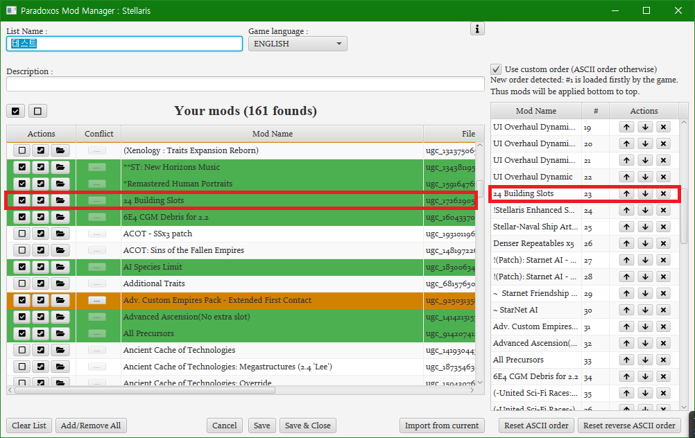
Task: Click the info button near Game language
Action: click(477, 29)
